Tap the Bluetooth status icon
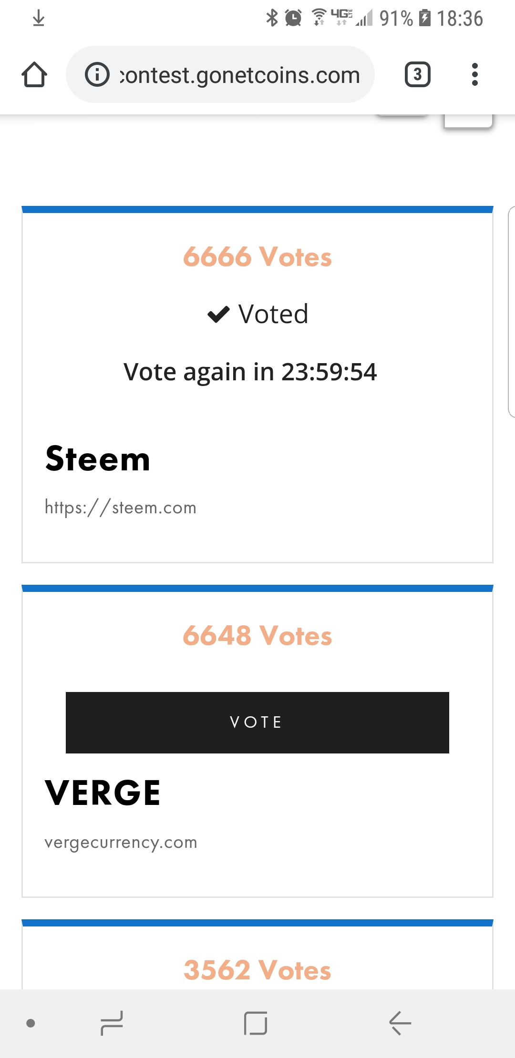This screenshot has height=1058, width=515. (x=272, y=18)
